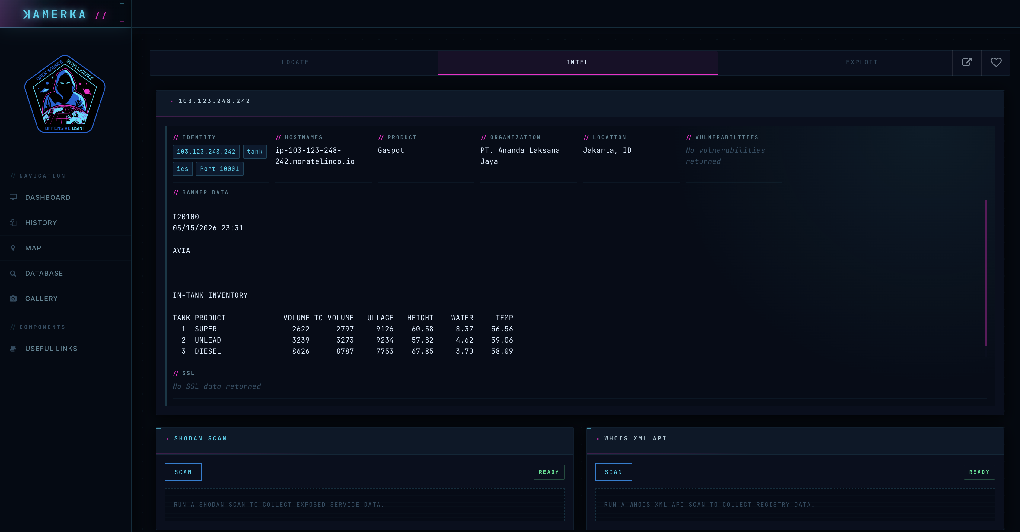Favorite this device with the heart icon

point(996,62)
